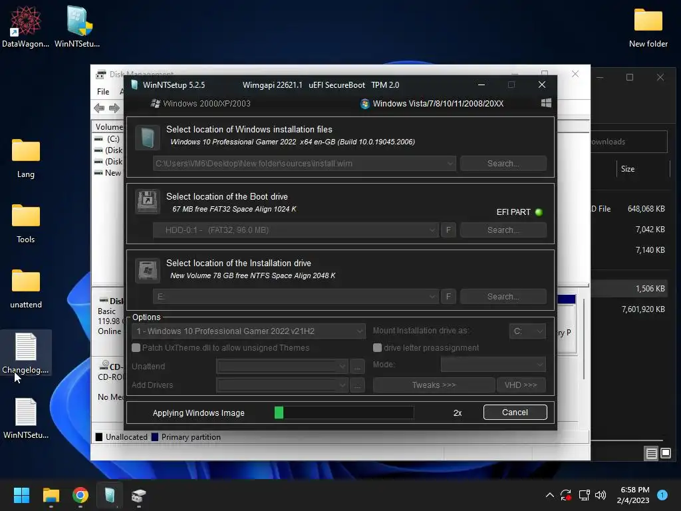Open WinNTSetup desktop application icon
This screenshot has width=681, height=511.
click(x=77, y=26)
